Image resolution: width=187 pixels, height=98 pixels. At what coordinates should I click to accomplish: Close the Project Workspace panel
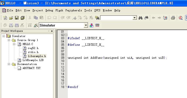tap(52, 31)
